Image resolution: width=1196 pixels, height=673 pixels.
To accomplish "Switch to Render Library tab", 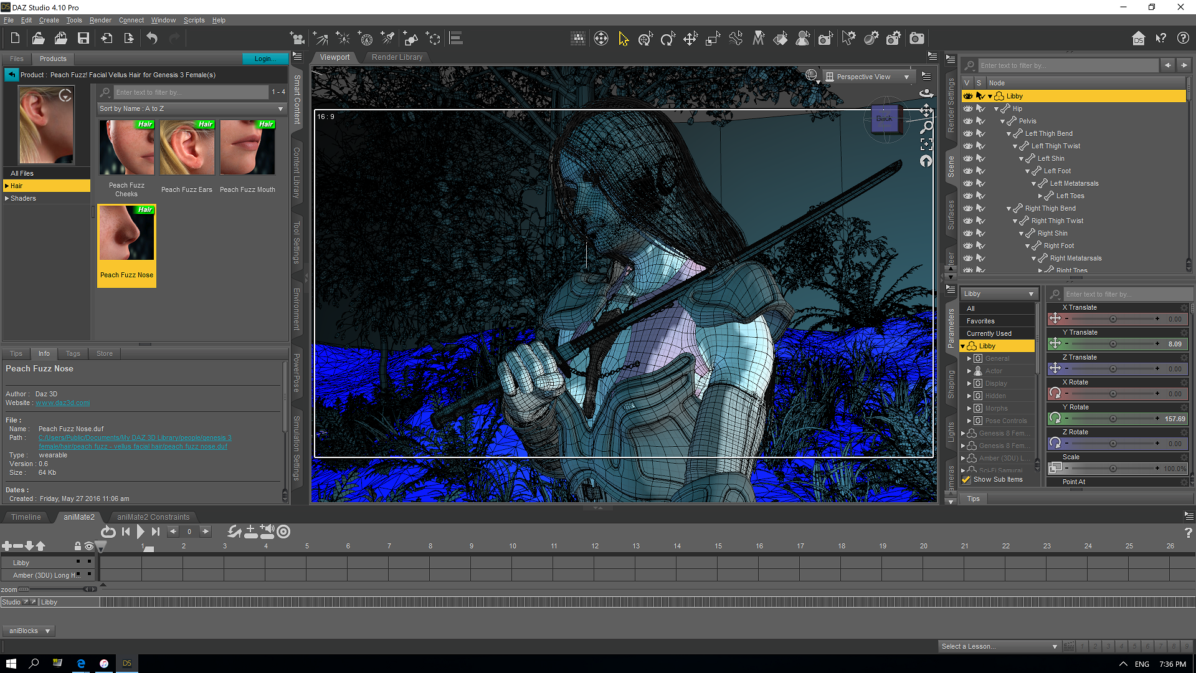I will pos(397,57).
